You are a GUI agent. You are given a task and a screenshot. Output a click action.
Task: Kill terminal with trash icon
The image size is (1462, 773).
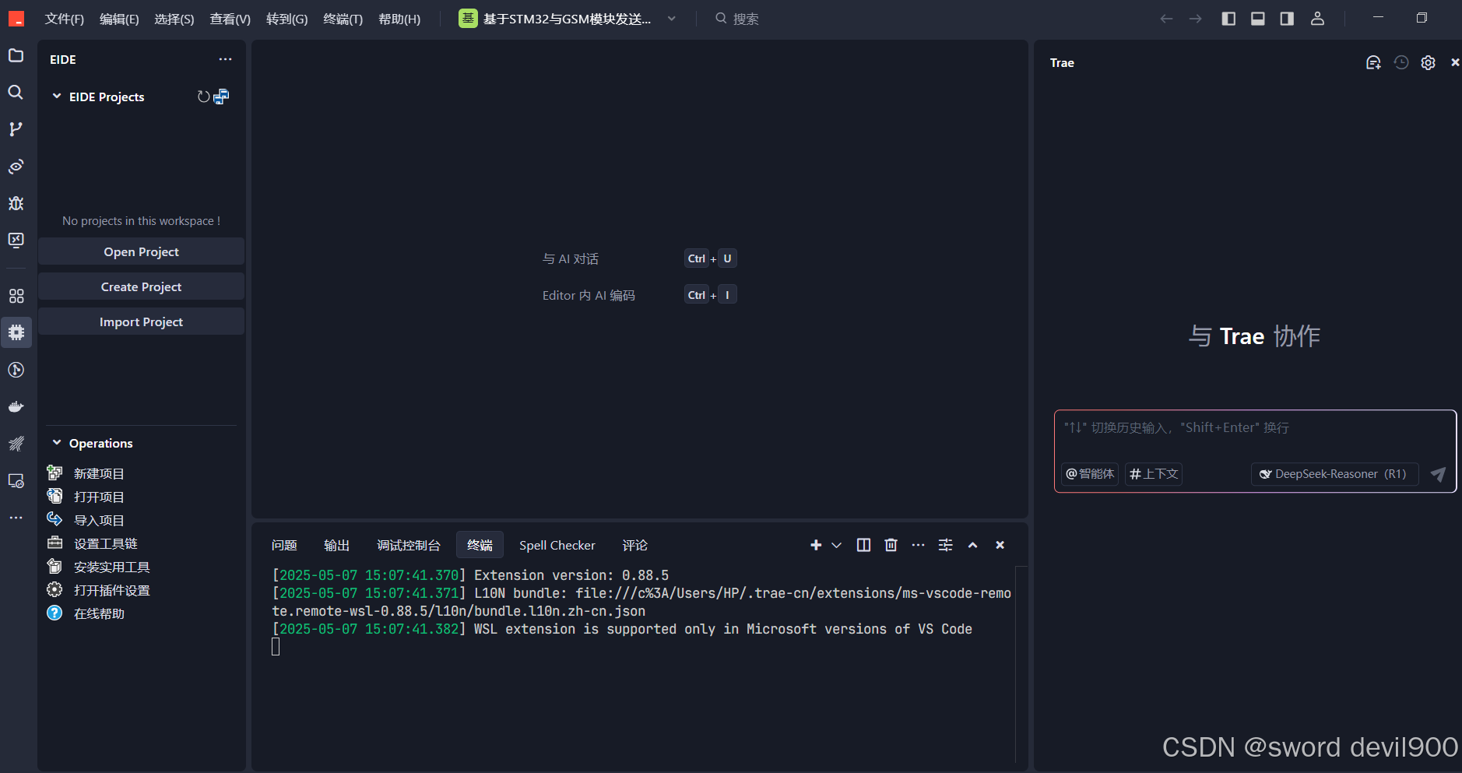click(891, 545)
